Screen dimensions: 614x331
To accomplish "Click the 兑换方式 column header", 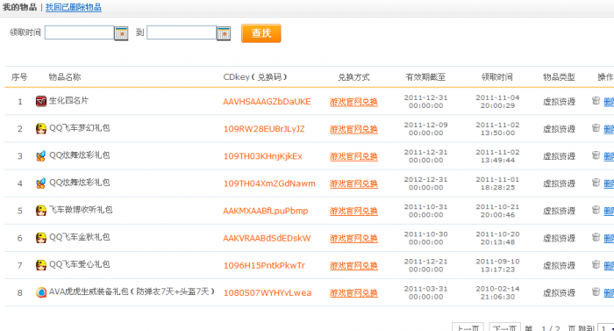I will coord(353,77).
